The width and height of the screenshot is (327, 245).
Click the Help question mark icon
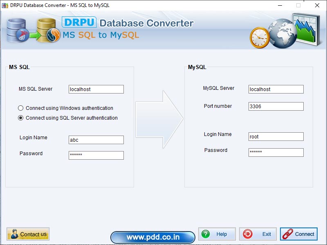pos(206,234)
